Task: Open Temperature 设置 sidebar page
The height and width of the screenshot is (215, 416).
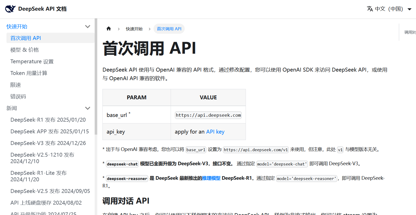Action: [32, 61]
